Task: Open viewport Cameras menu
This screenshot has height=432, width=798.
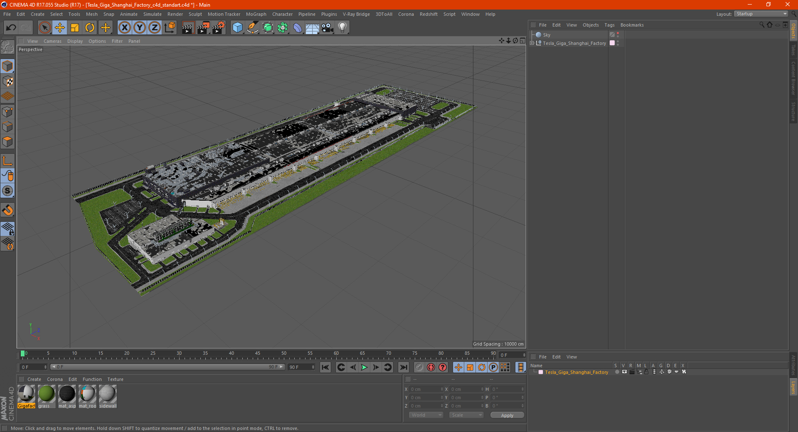Action: click(52, 41)
